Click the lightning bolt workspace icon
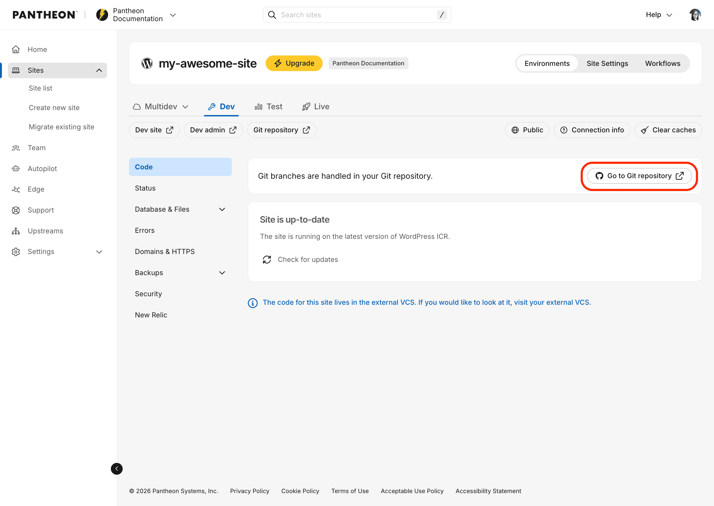Viewport: 714px width, 506px height. (102, 15)
